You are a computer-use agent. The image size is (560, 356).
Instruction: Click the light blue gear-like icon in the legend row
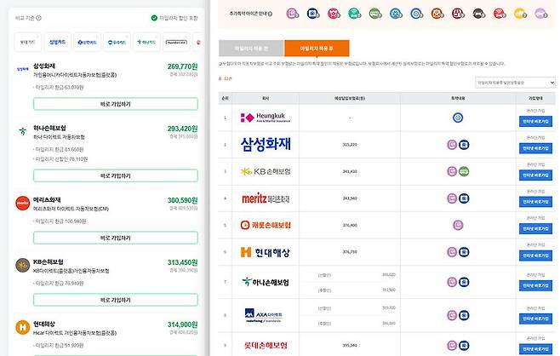(x=396, y=14)
